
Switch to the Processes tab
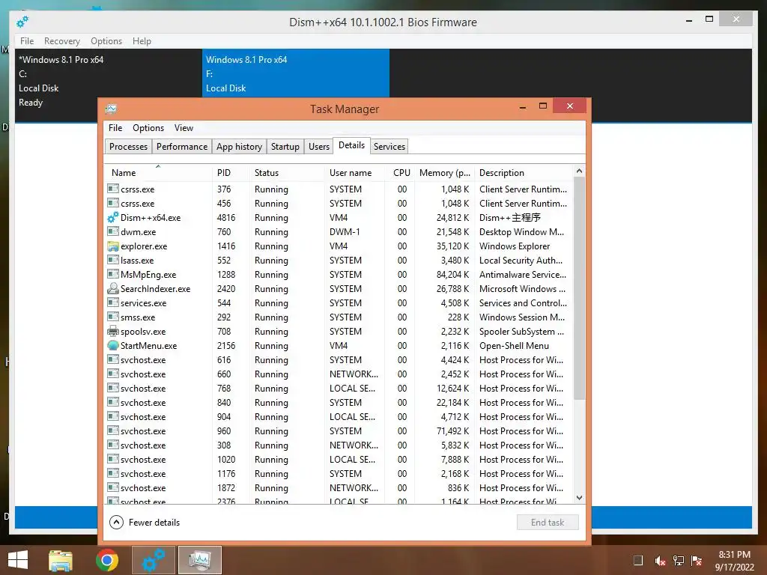click(x=128, y=147)
